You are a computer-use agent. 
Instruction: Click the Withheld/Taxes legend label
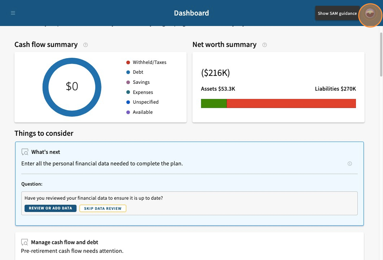(x=149, y=62)
